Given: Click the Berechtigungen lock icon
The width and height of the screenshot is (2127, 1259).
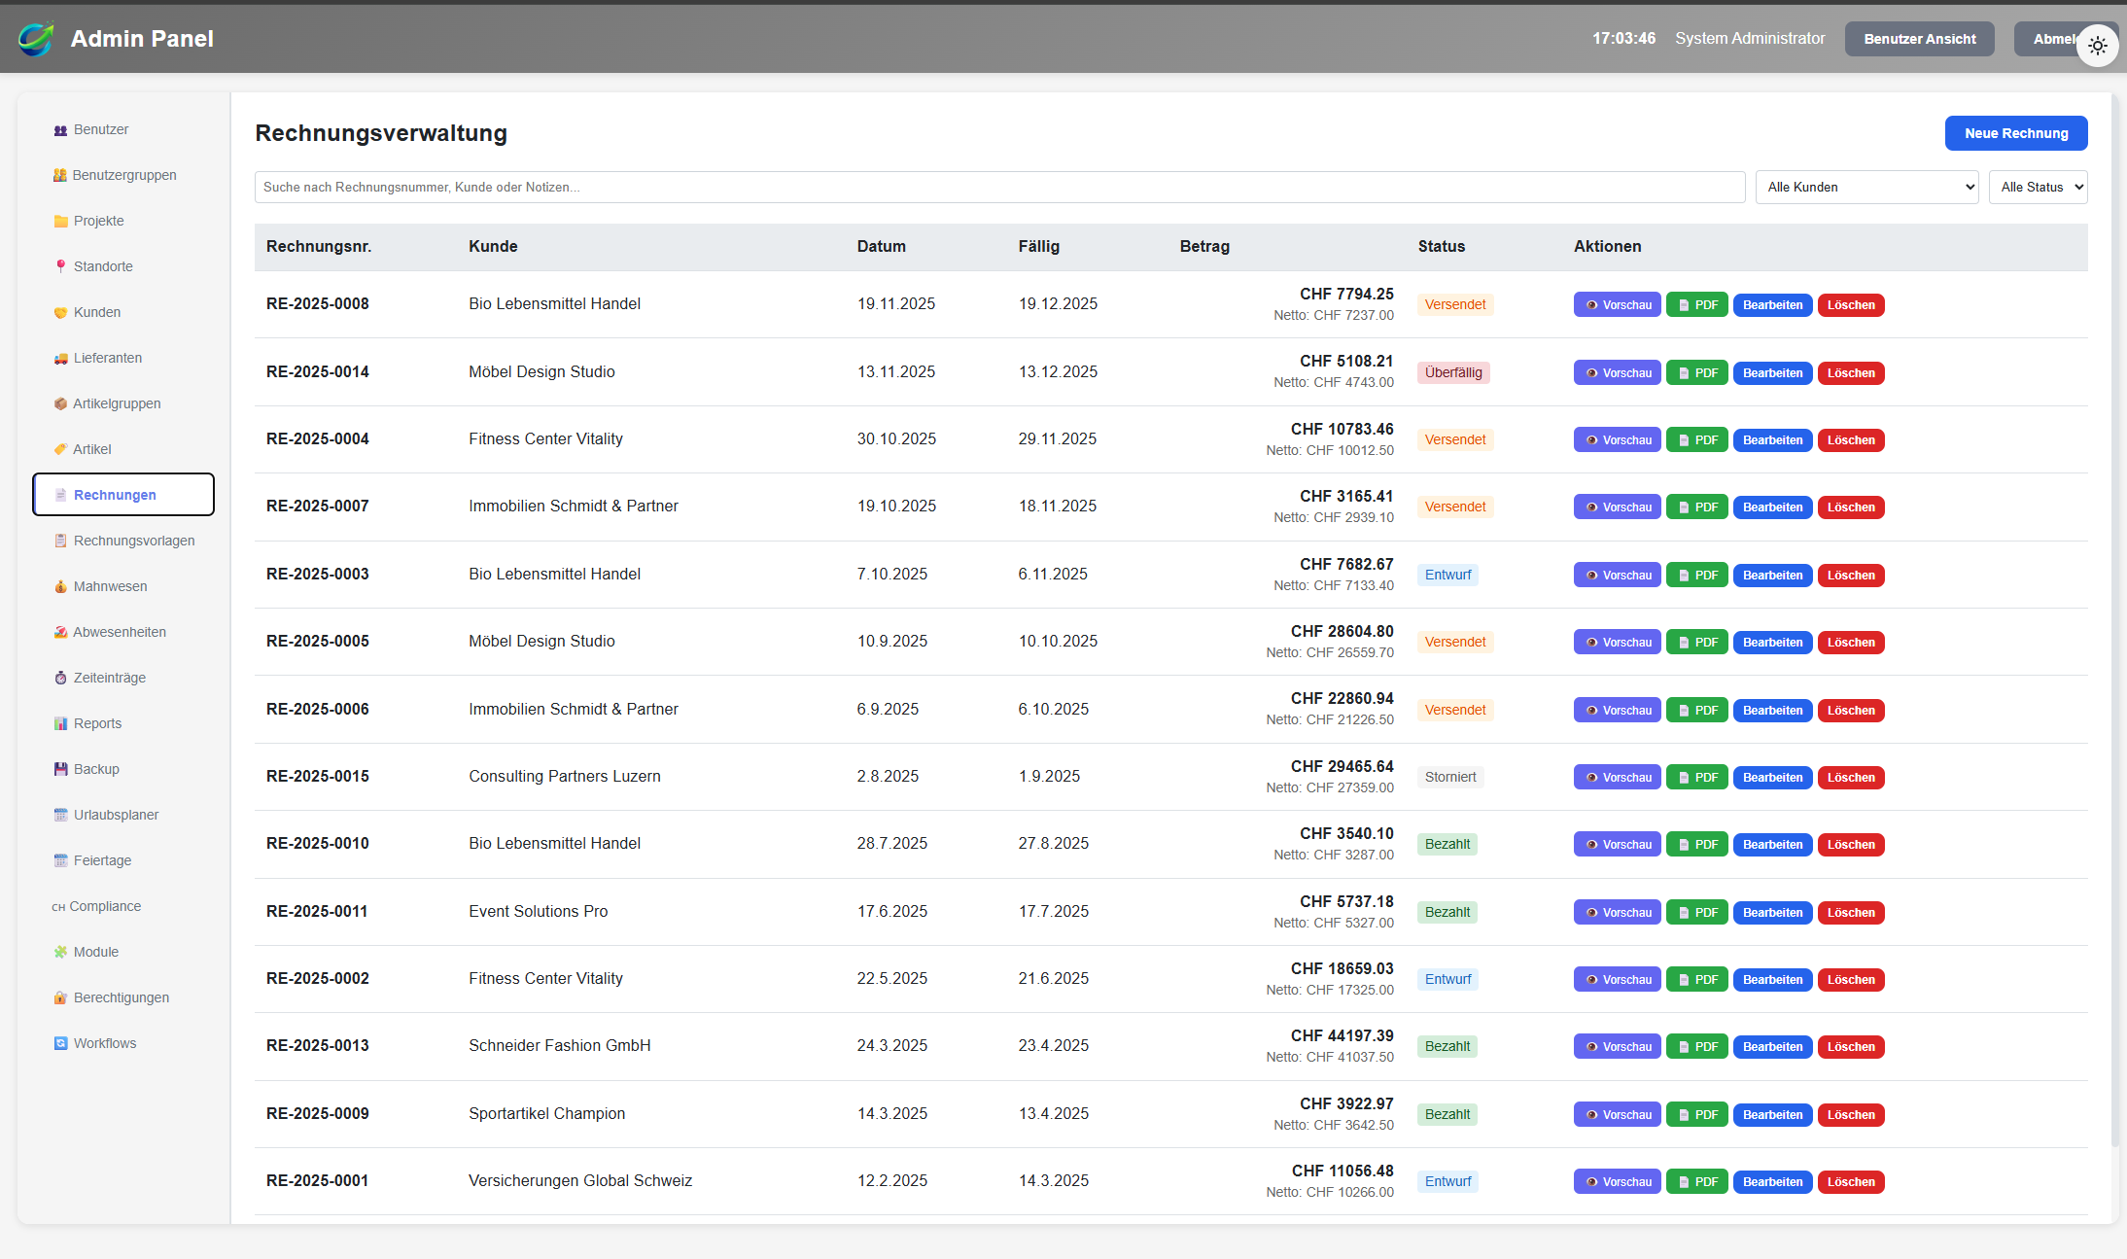Looking at the screenshot, I should pyautogui.click(x=60, y=998).
